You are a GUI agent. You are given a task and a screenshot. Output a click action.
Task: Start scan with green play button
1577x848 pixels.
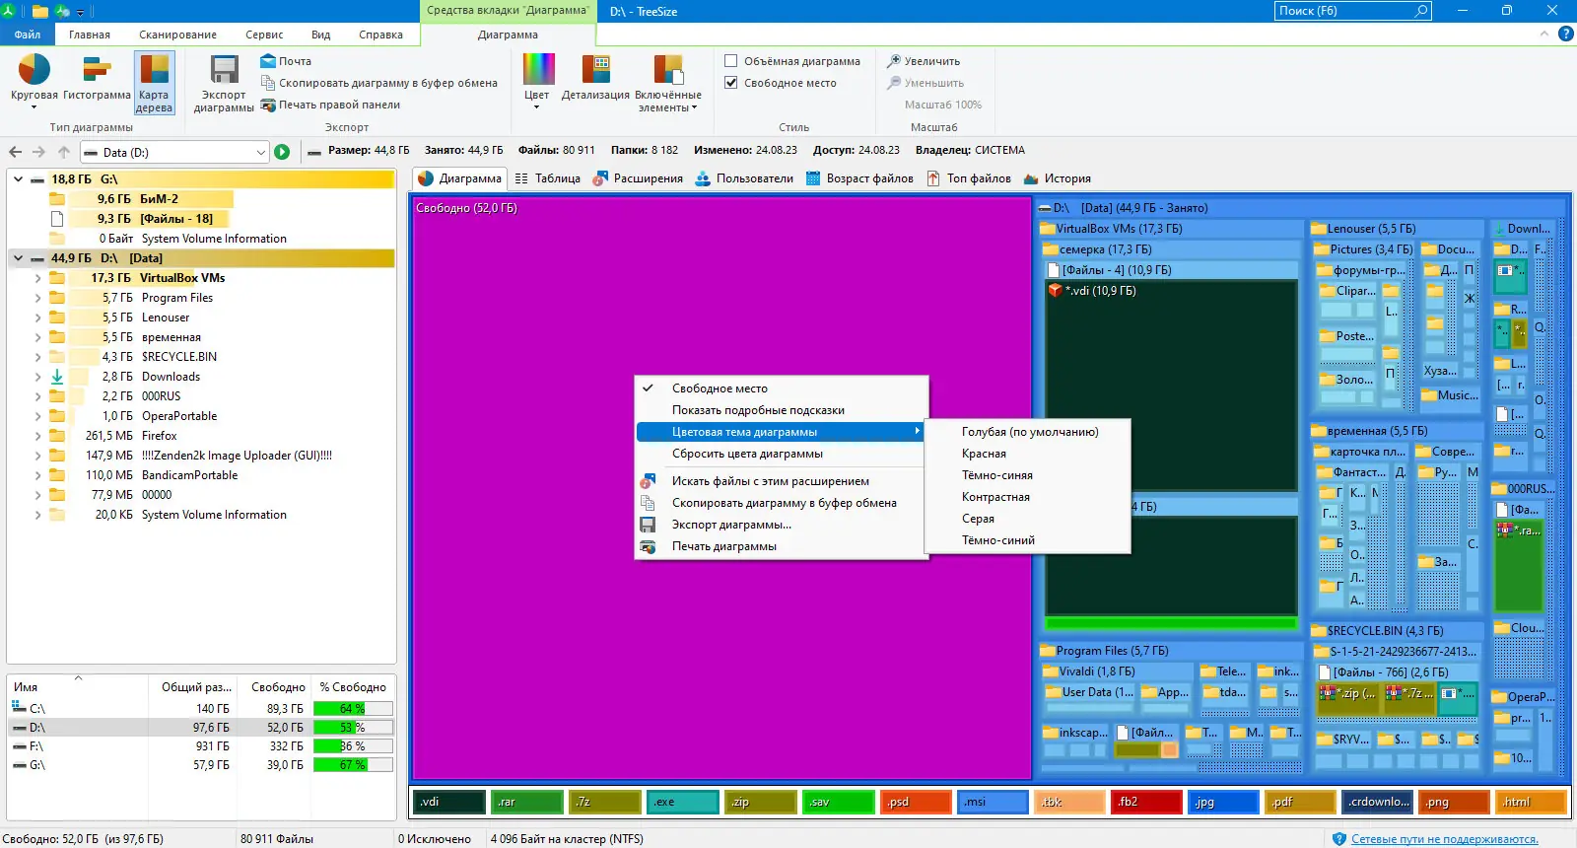coord(282,152)
